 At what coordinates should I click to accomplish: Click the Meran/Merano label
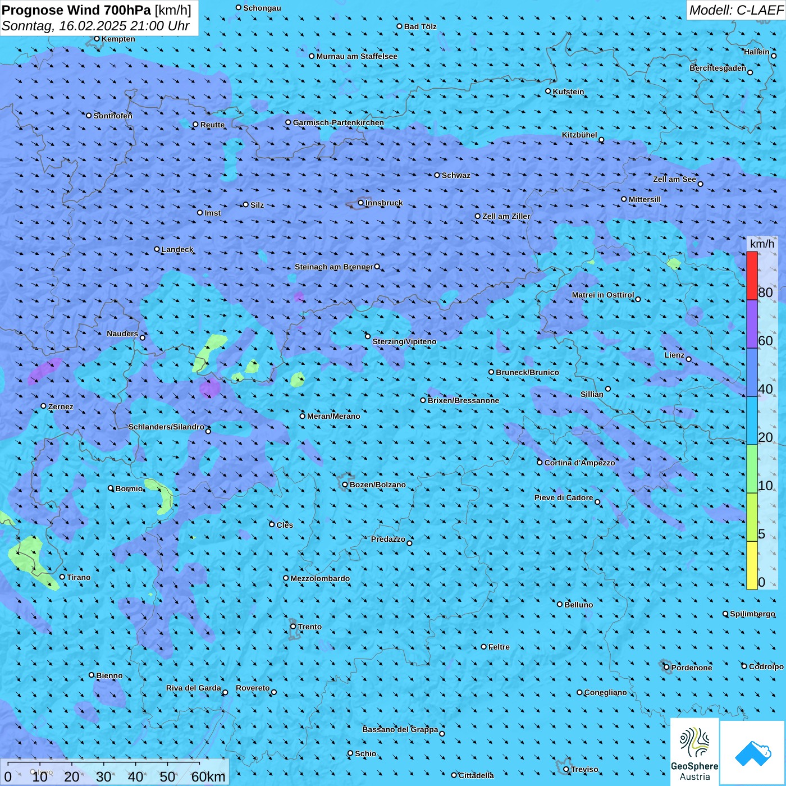click(333, 416)
